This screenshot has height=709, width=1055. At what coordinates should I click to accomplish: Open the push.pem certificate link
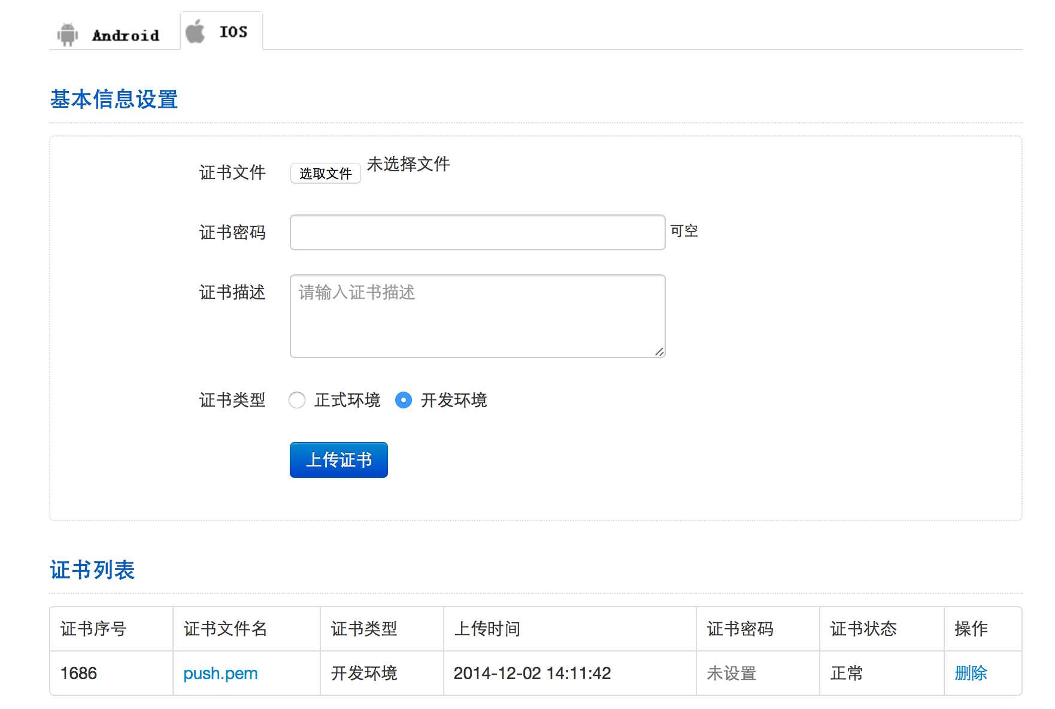(x=220, y=674)
